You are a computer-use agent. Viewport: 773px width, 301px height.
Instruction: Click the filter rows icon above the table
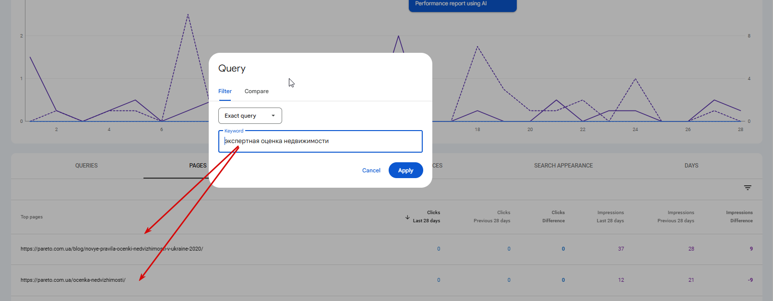point(748,188)
